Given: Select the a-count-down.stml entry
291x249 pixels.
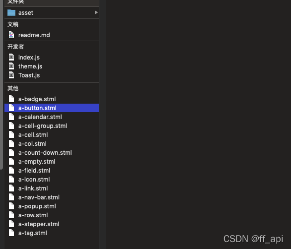Looking at the screenshot, I should point(52,152).
